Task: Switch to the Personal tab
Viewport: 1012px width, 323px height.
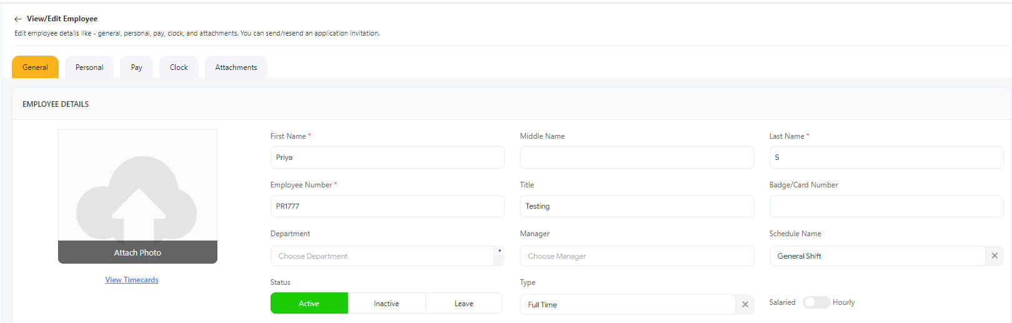Action: click(89, 67)
